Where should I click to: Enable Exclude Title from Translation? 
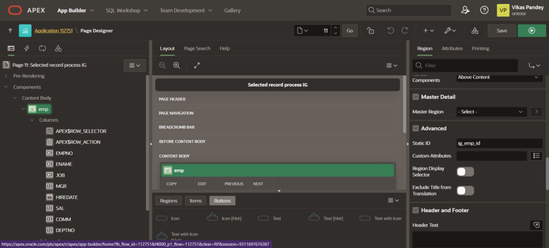pos(465,190)
